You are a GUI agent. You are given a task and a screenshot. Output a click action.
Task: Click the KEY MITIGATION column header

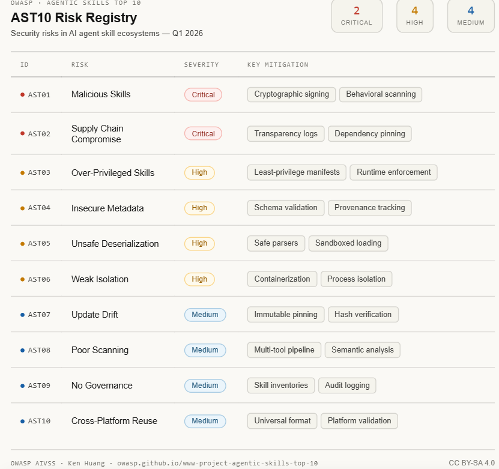278,65
